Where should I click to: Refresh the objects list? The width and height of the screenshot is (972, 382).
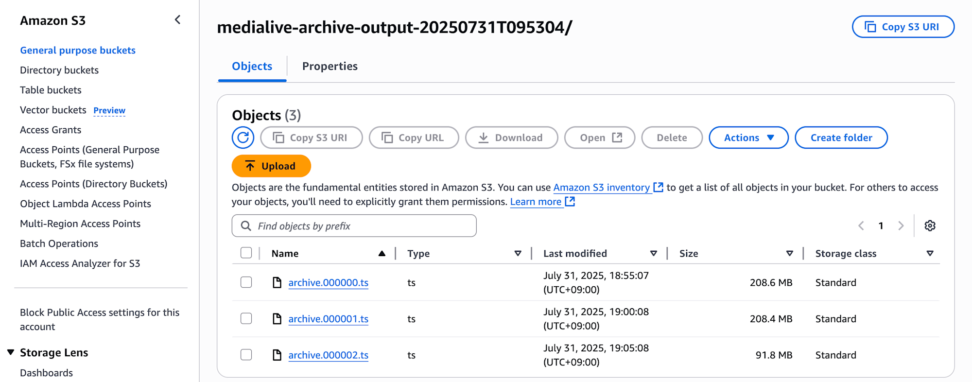click(x=243, y=138)
